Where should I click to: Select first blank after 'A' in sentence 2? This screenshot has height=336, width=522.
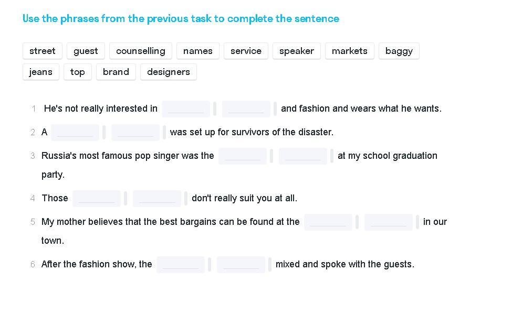[75, 133]
